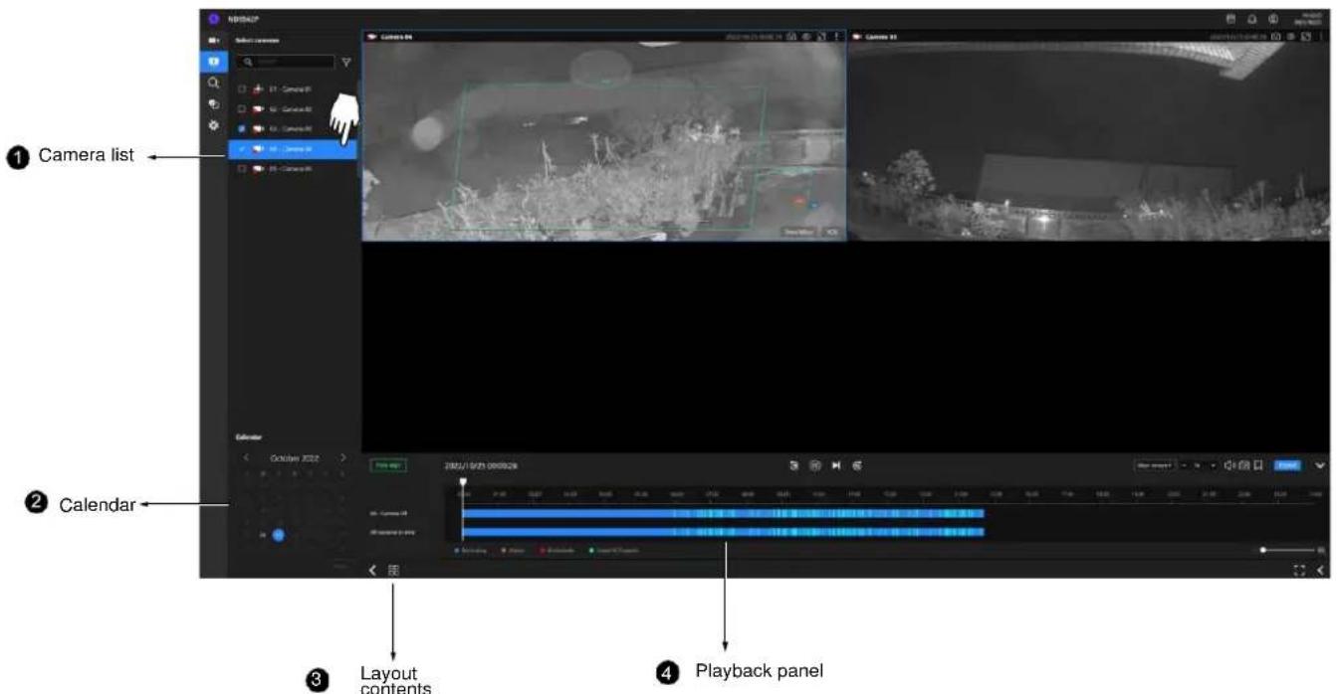Click the purple app logo

[x=214, y=19]
